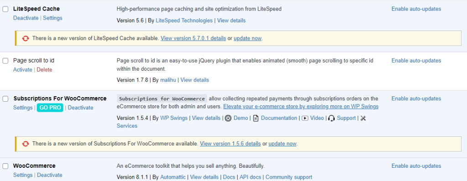Enable auto-updates for LiteSpeed Cache
467x181 pixels.
416,9
